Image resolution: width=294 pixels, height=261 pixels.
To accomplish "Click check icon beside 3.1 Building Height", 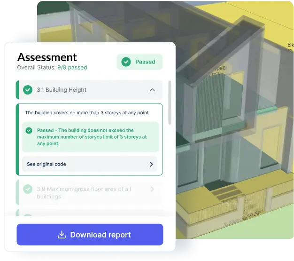I will pos(28,90).
